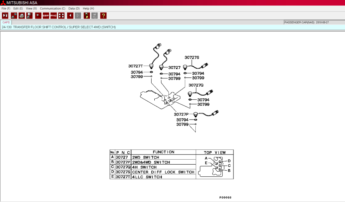Click the GRP group toolbar button
The image size is (345, 202).
click(46, 15)
